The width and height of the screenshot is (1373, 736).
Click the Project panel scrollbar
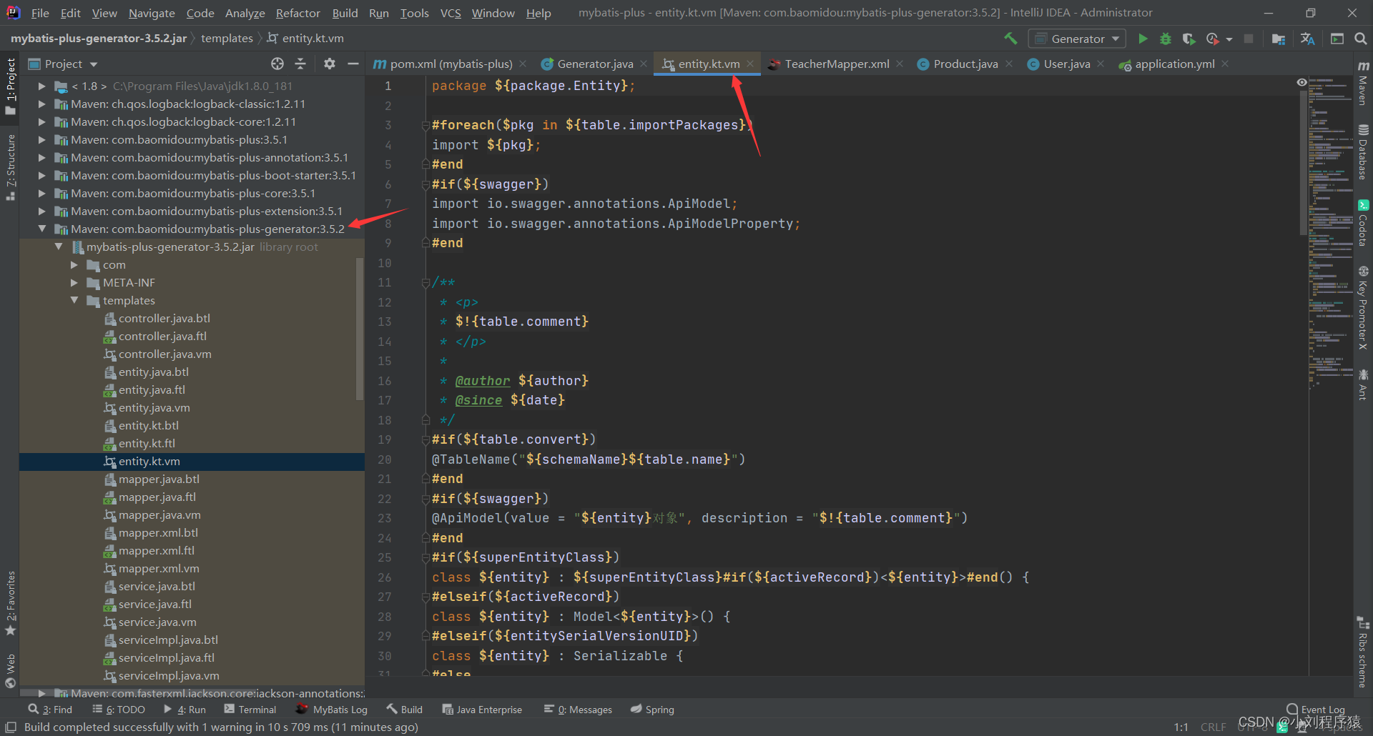coord(360,329)
